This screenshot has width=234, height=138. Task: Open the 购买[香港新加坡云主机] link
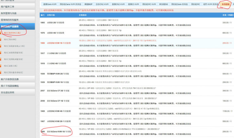tap(15, 46)
